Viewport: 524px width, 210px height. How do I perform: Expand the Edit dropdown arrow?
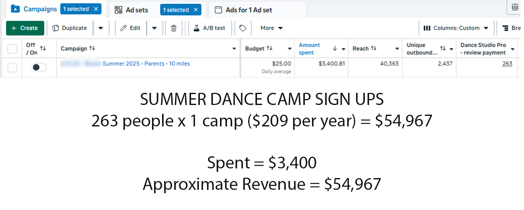click(155, 28)
